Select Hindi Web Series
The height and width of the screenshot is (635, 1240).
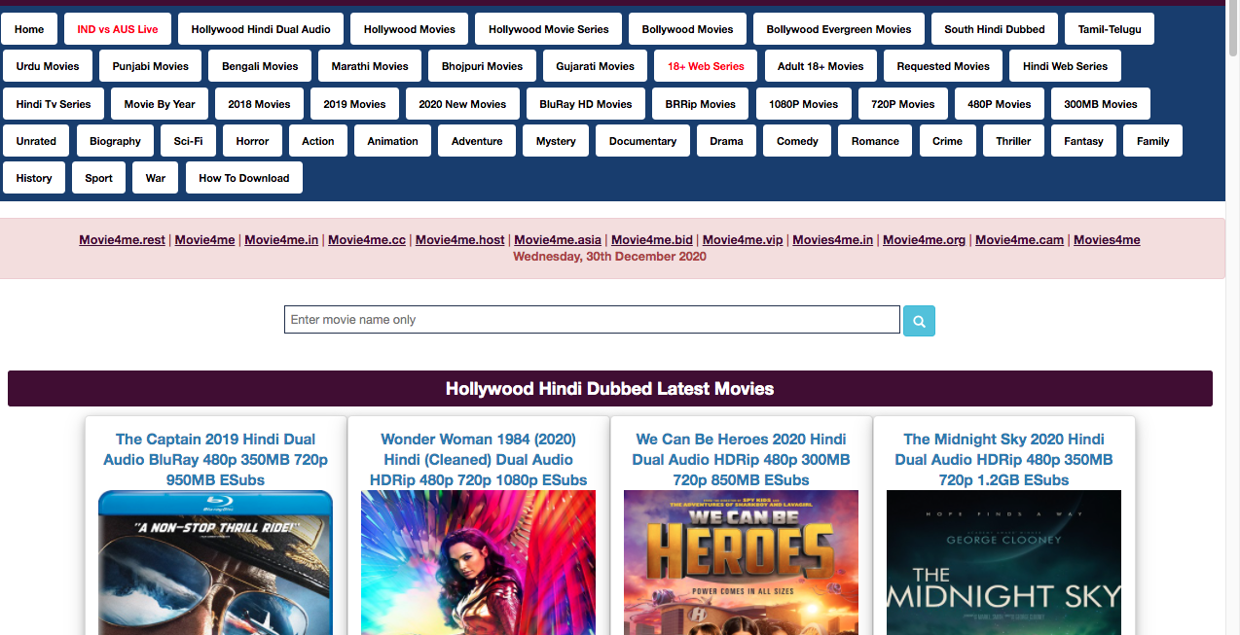1065,66
